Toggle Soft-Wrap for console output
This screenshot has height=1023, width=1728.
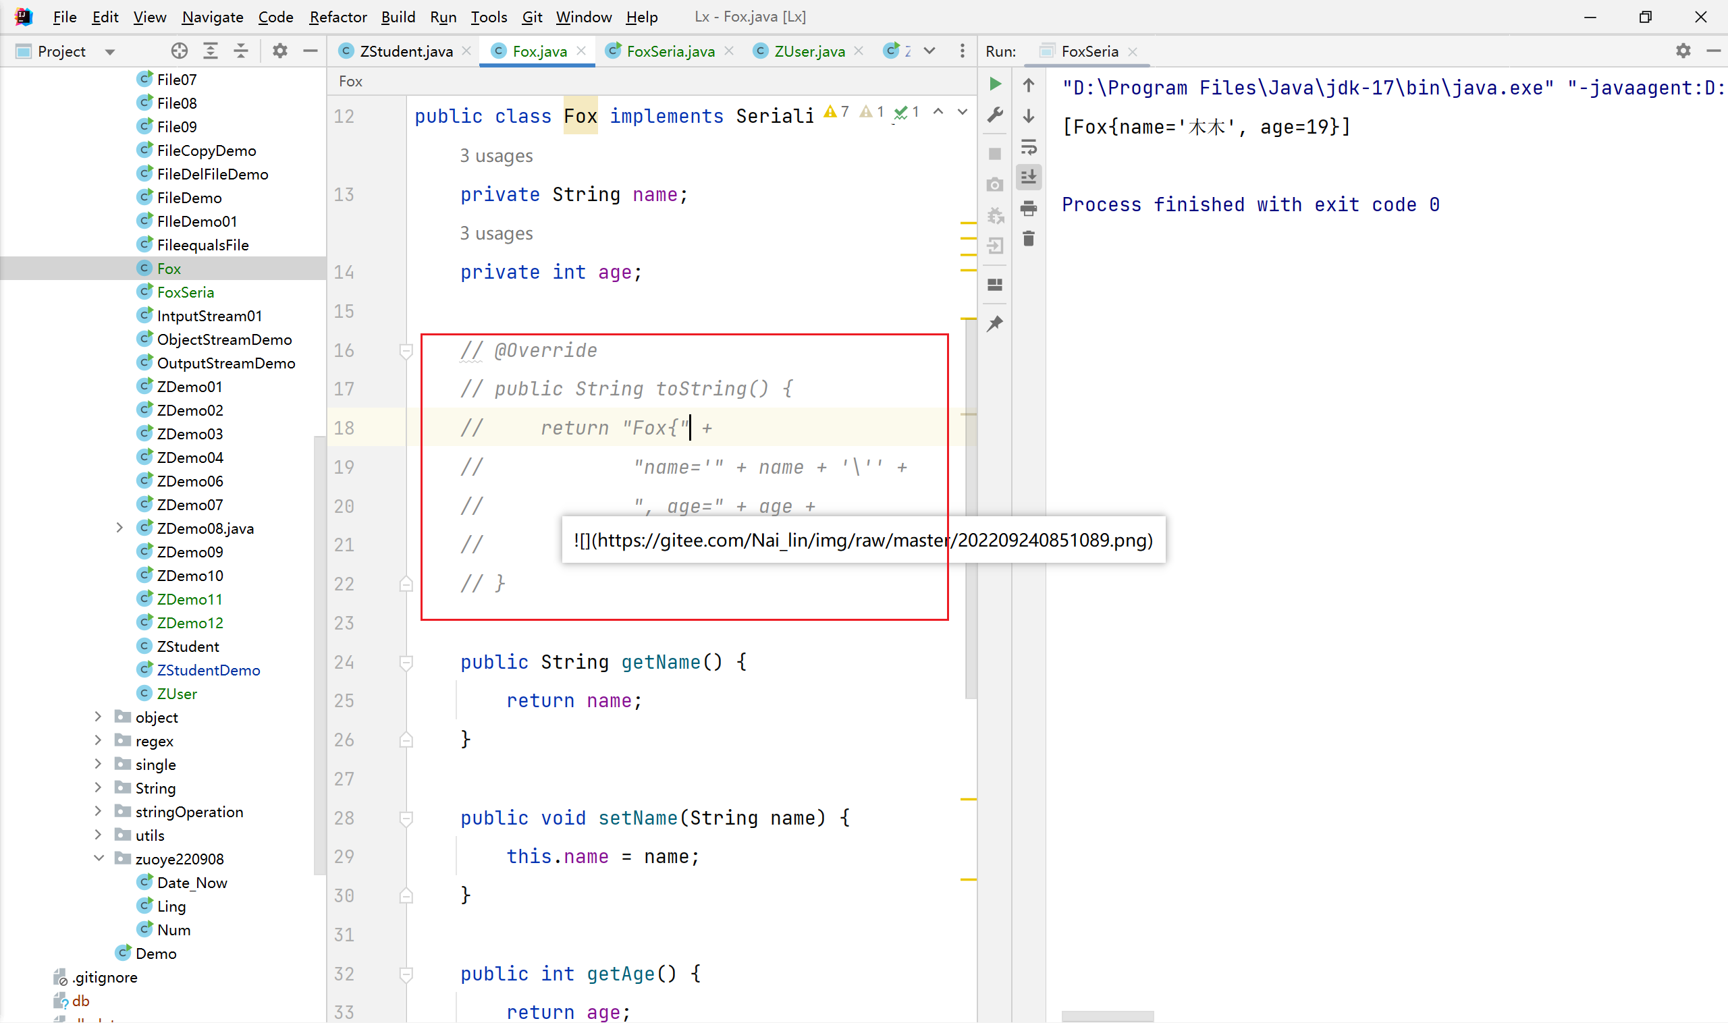pyautogui.click(x=1028, y=146)
